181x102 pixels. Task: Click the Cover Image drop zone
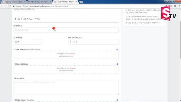[x=66, y=55]
